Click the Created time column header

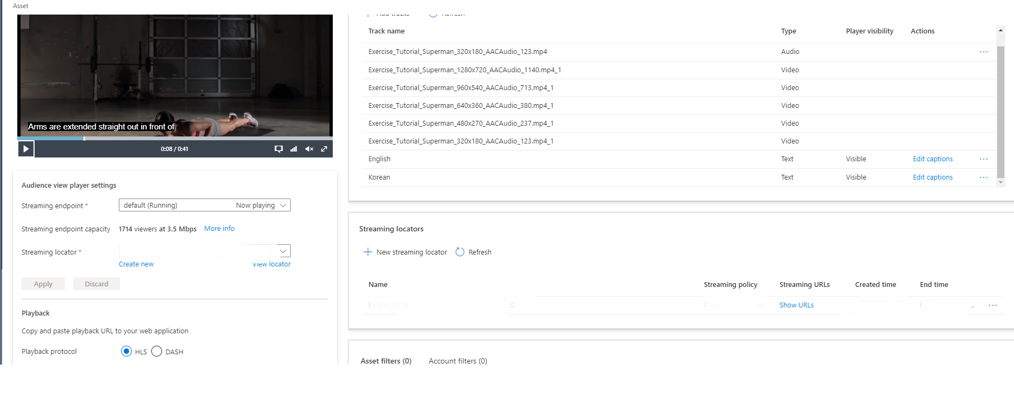[x=875, y=285]
